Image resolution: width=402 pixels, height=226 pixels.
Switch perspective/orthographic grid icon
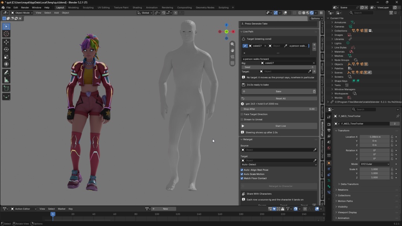point(232,63)
